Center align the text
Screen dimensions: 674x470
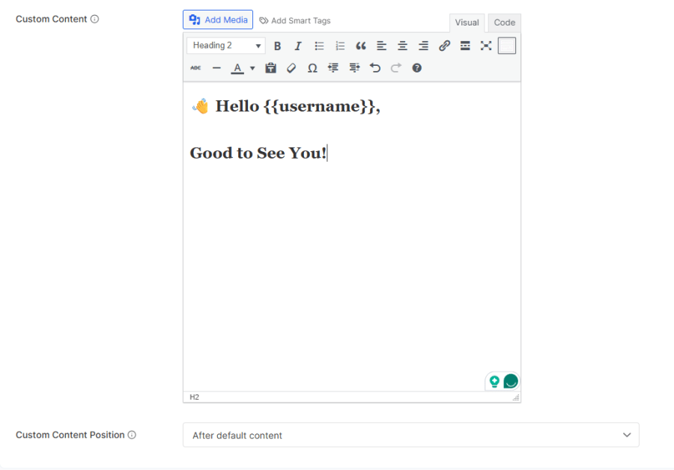402,46
